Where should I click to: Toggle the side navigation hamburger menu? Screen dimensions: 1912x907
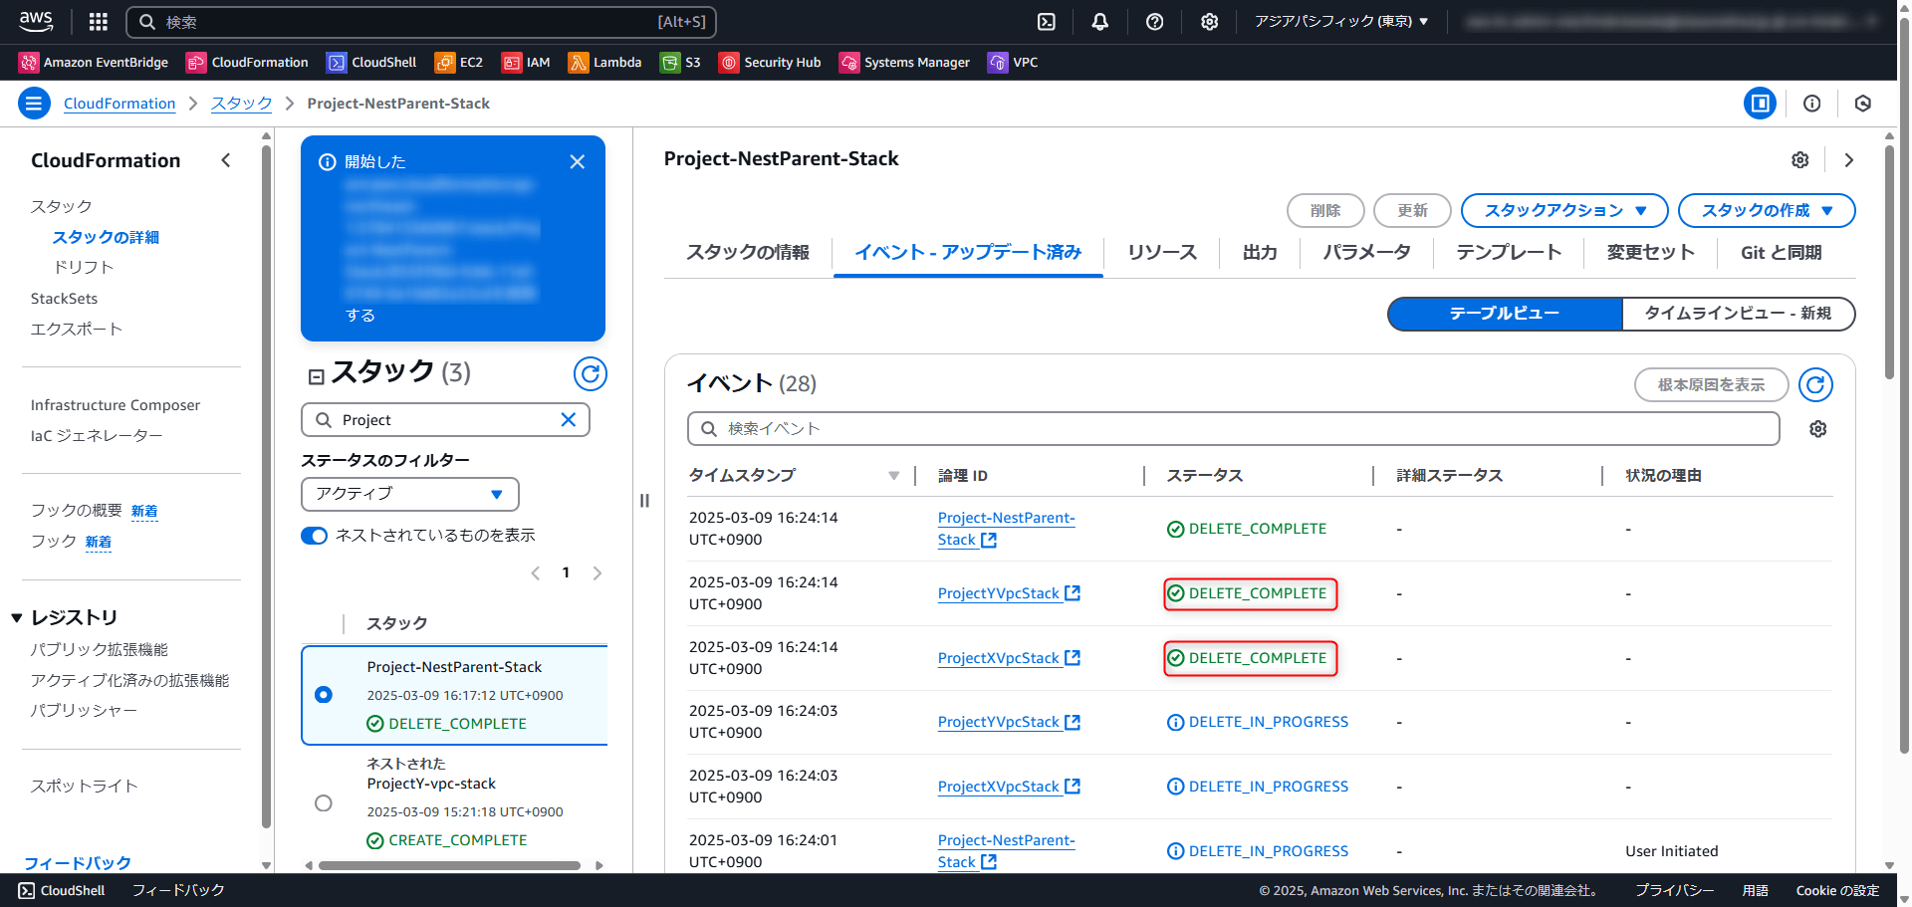click(x=34, y=103)
